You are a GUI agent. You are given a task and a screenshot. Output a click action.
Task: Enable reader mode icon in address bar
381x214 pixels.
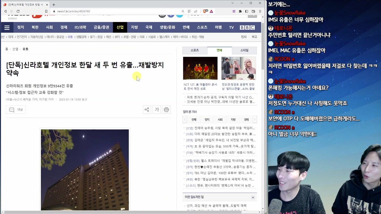pos(189,11)
